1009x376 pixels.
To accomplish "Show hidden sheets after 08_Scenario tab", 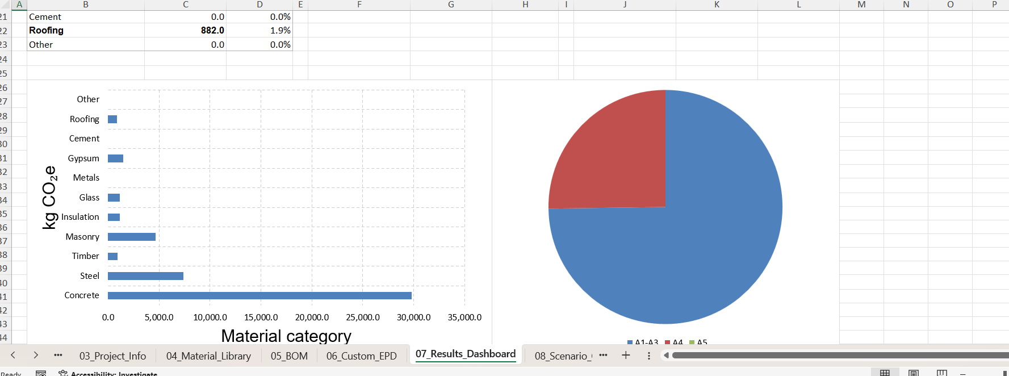I will coord(603,355).
